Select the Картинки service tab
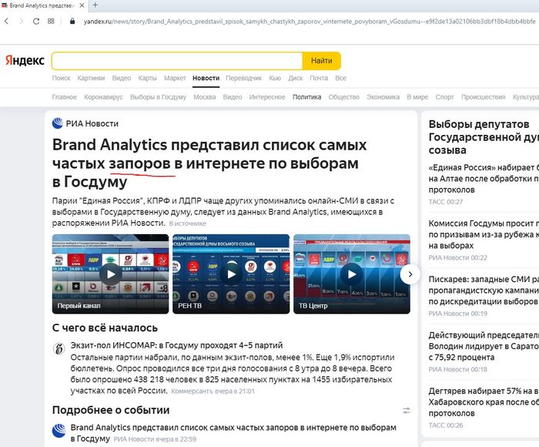The width and height of the screenshot is (539, 447). click(91, 78)
